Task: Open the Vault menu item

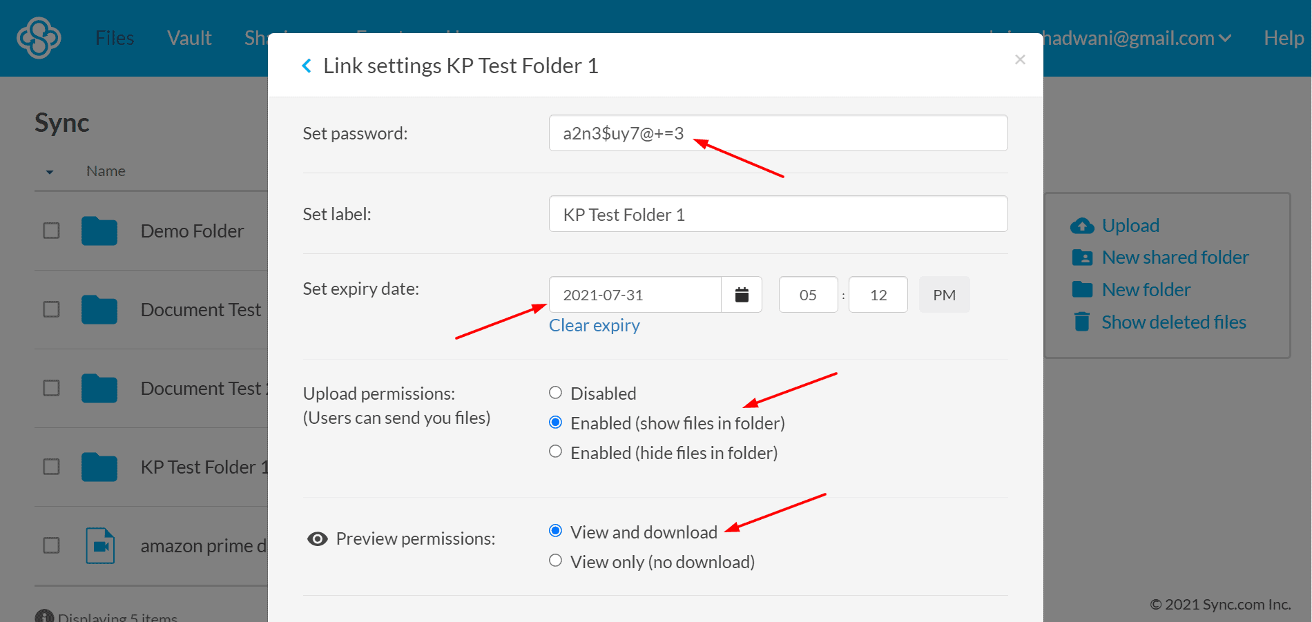Action: coord(189,38)
